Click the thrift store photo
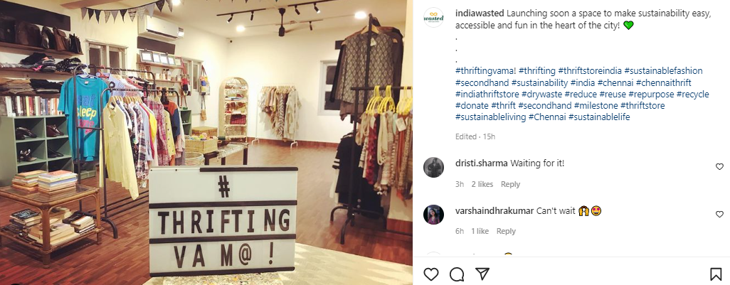 click(x=206, y=142)
